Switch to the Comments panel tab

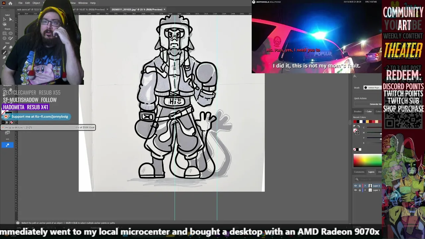click(359, 172)
